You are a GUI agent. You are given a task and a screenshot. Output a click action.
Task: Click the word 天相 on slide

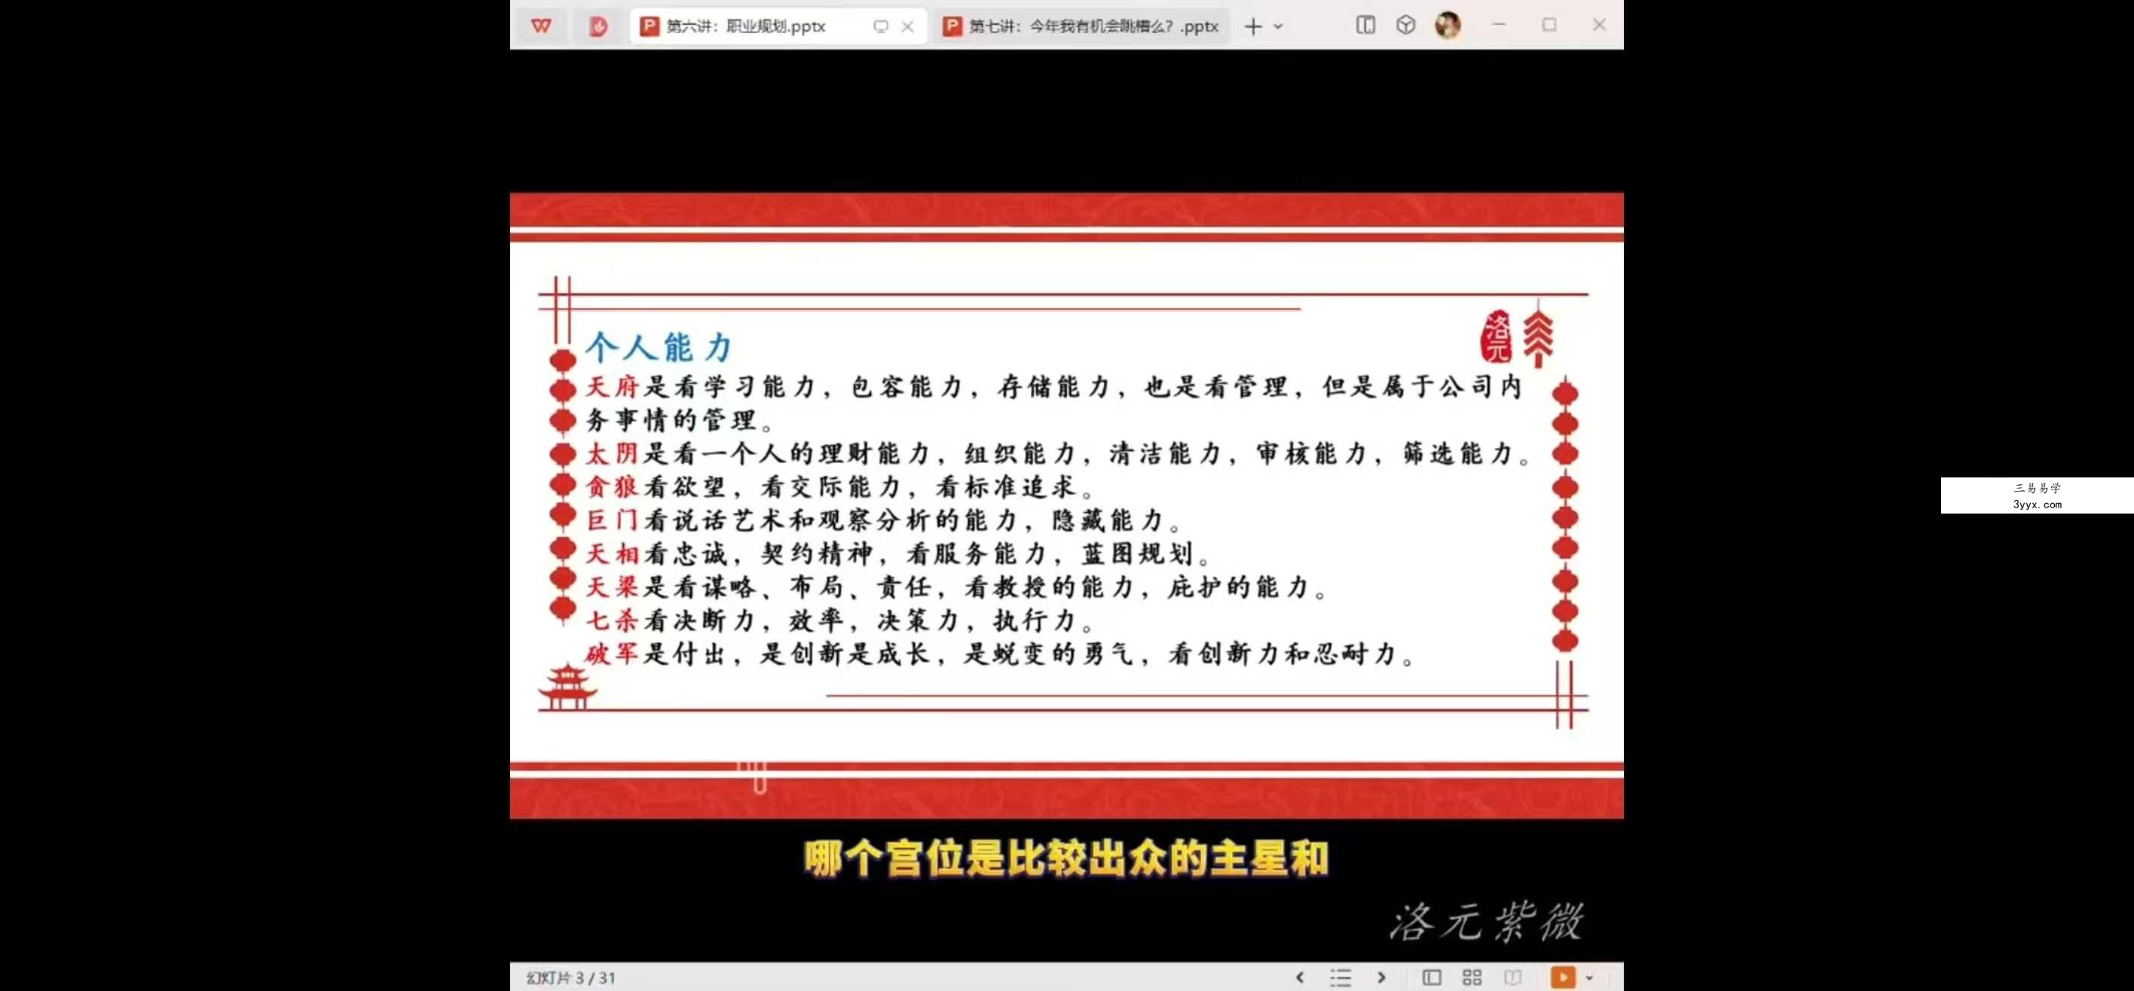(x=612, y=553)
